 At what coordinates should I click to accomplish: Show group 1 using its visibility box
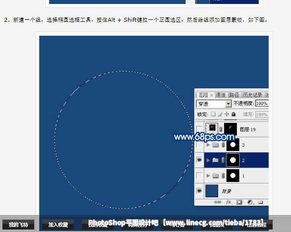pyautogui.click(x=199, y=175)
